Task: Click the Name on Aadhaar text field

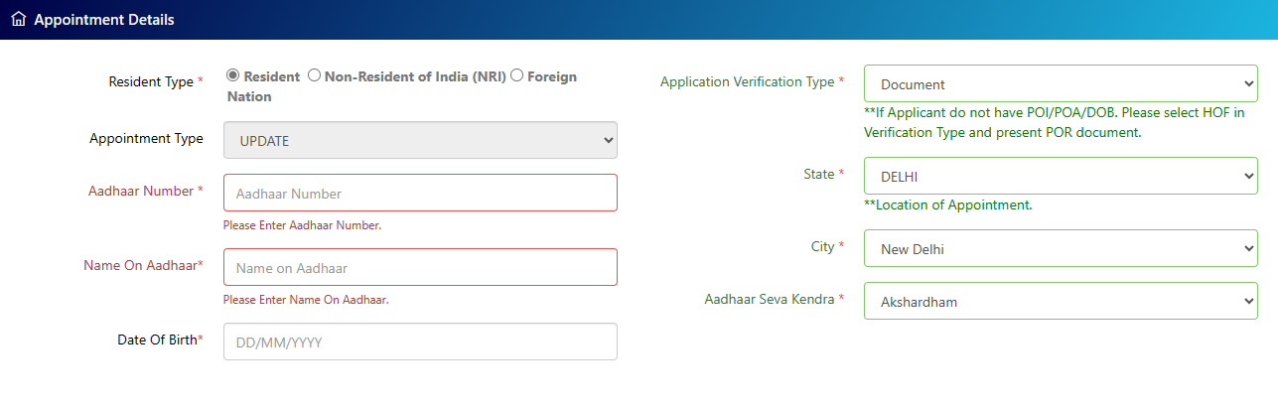Action: click(420, 267)
